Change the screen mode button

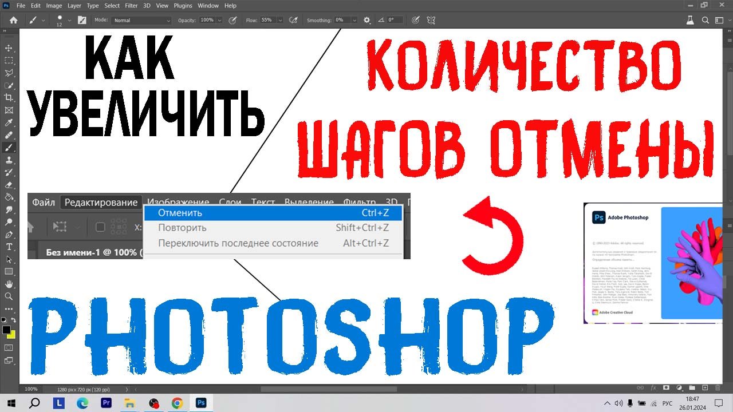tap(9, 360)
